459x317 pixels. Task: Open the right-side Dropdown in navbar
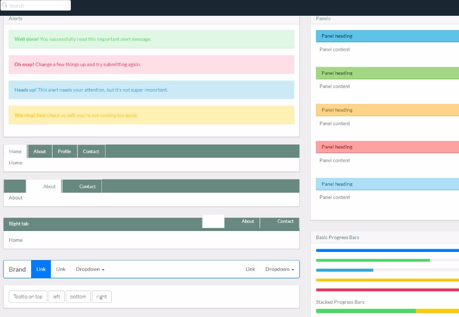click(x=279, y=269)
